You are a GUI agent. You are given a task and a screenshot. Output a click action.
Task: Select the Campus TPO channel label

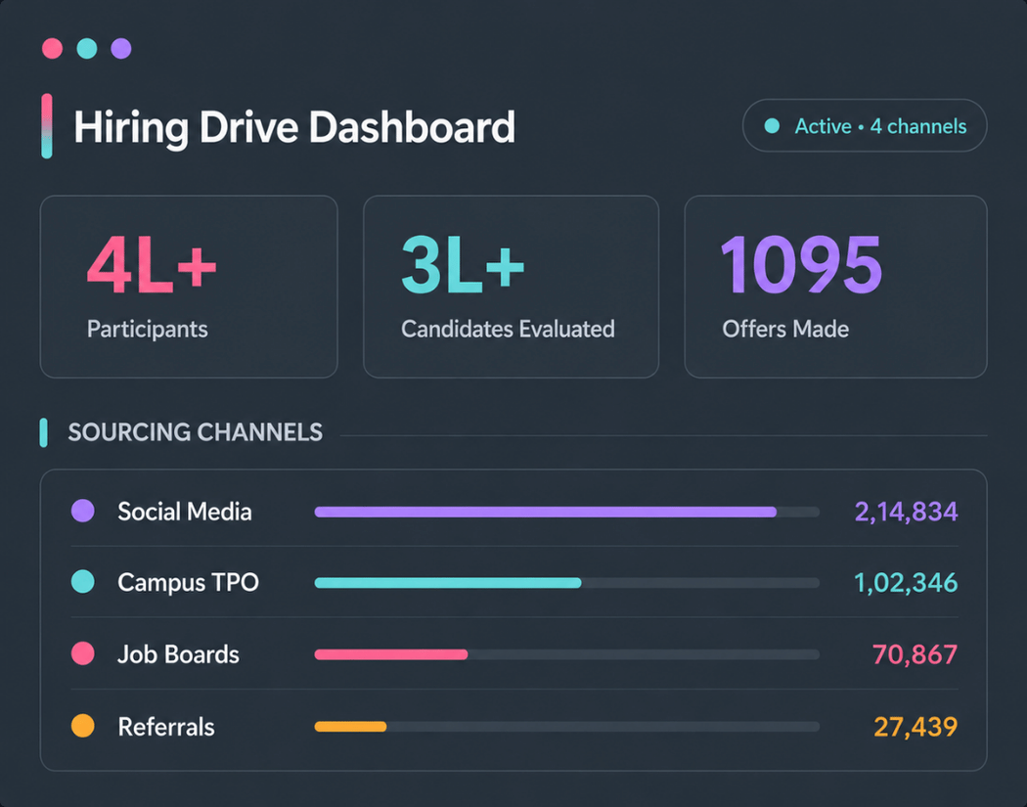188,582
